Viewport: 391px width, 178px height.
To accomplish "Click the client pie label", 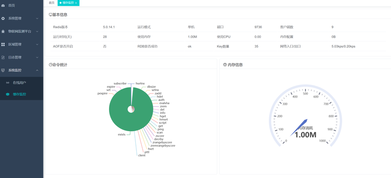I will point(142,156).
